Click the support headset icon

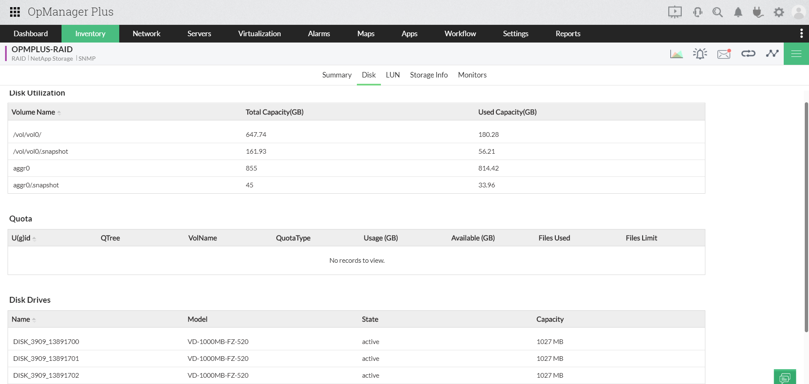click(x=698, y=12)
